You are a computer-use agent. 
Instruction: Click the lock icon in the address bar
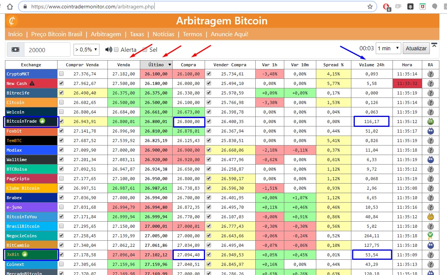[x=25, y=6]
